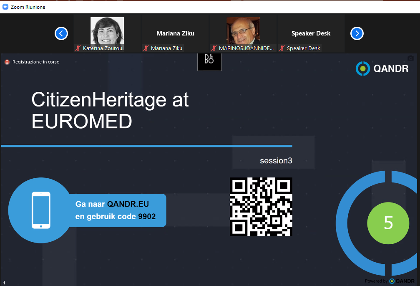Click MARINOS IOANNIDE's muted microphone icon
This screenshot has width=420, height=286.
tap(214, 48)
